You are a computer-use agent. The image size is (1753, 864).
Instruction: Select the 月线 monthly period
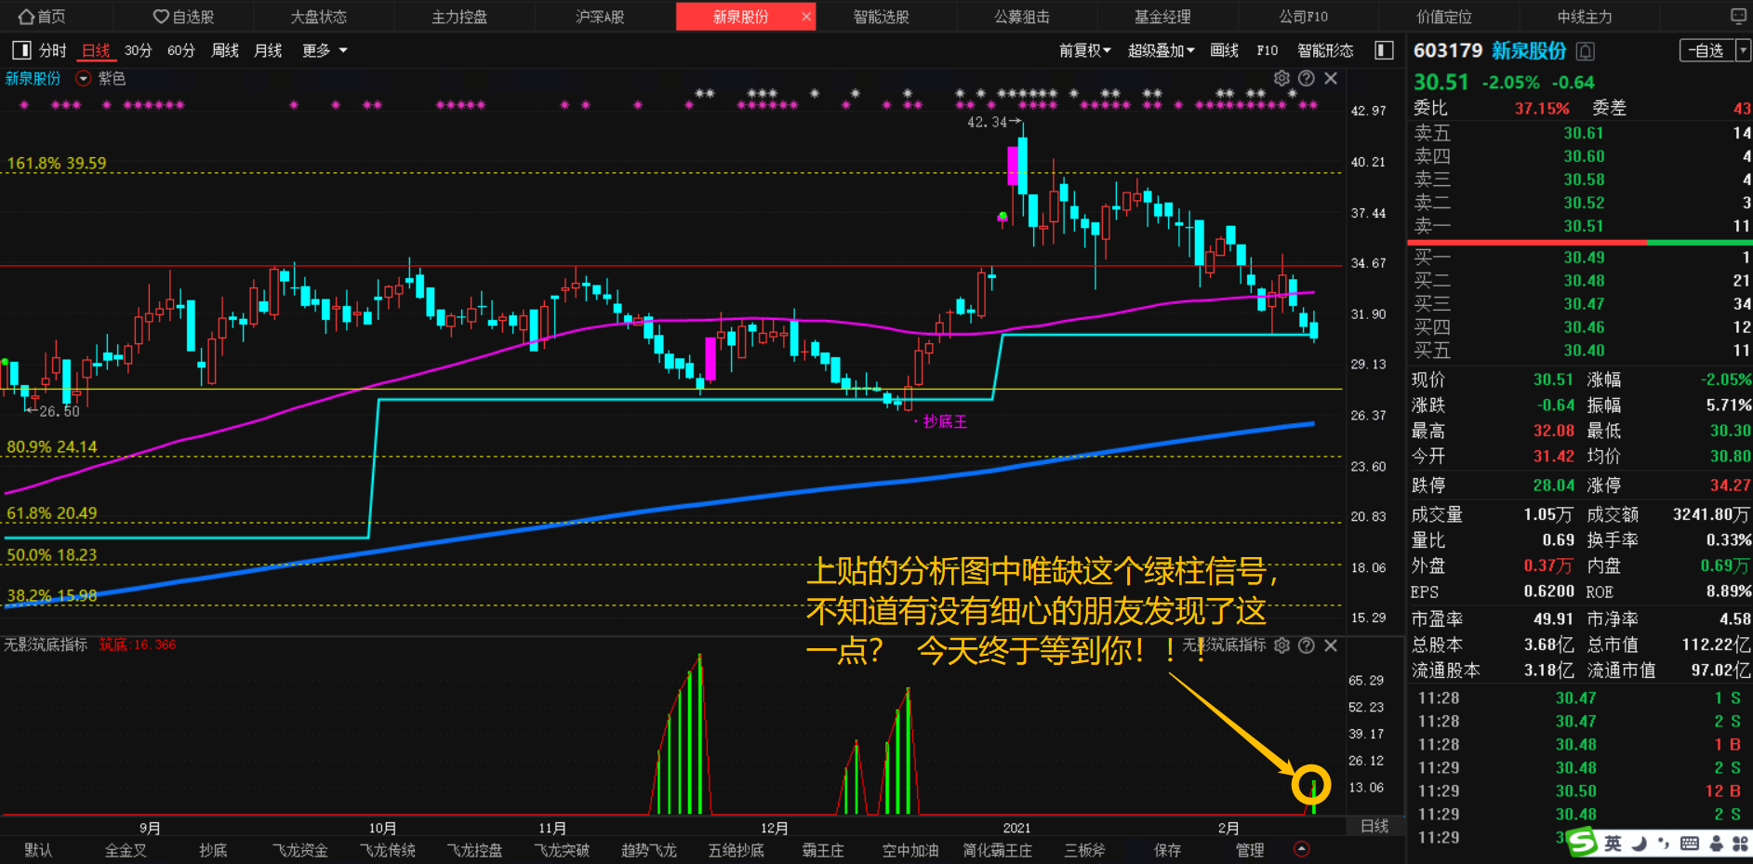point(268,50)
